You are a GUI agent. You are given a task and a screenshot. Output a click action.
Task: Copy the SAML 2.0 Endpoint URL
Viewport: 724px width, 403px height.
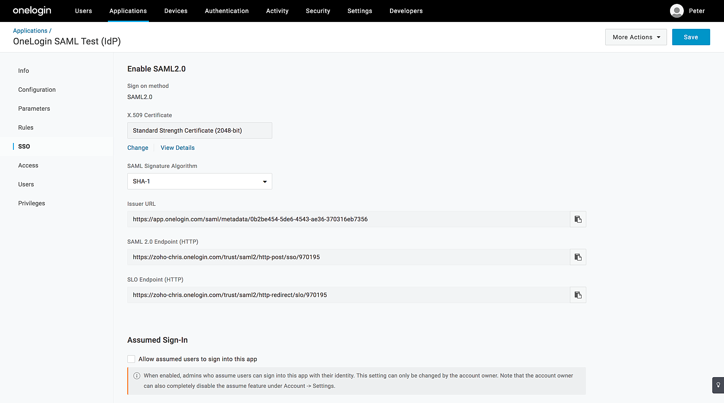[x=578, y=257]
